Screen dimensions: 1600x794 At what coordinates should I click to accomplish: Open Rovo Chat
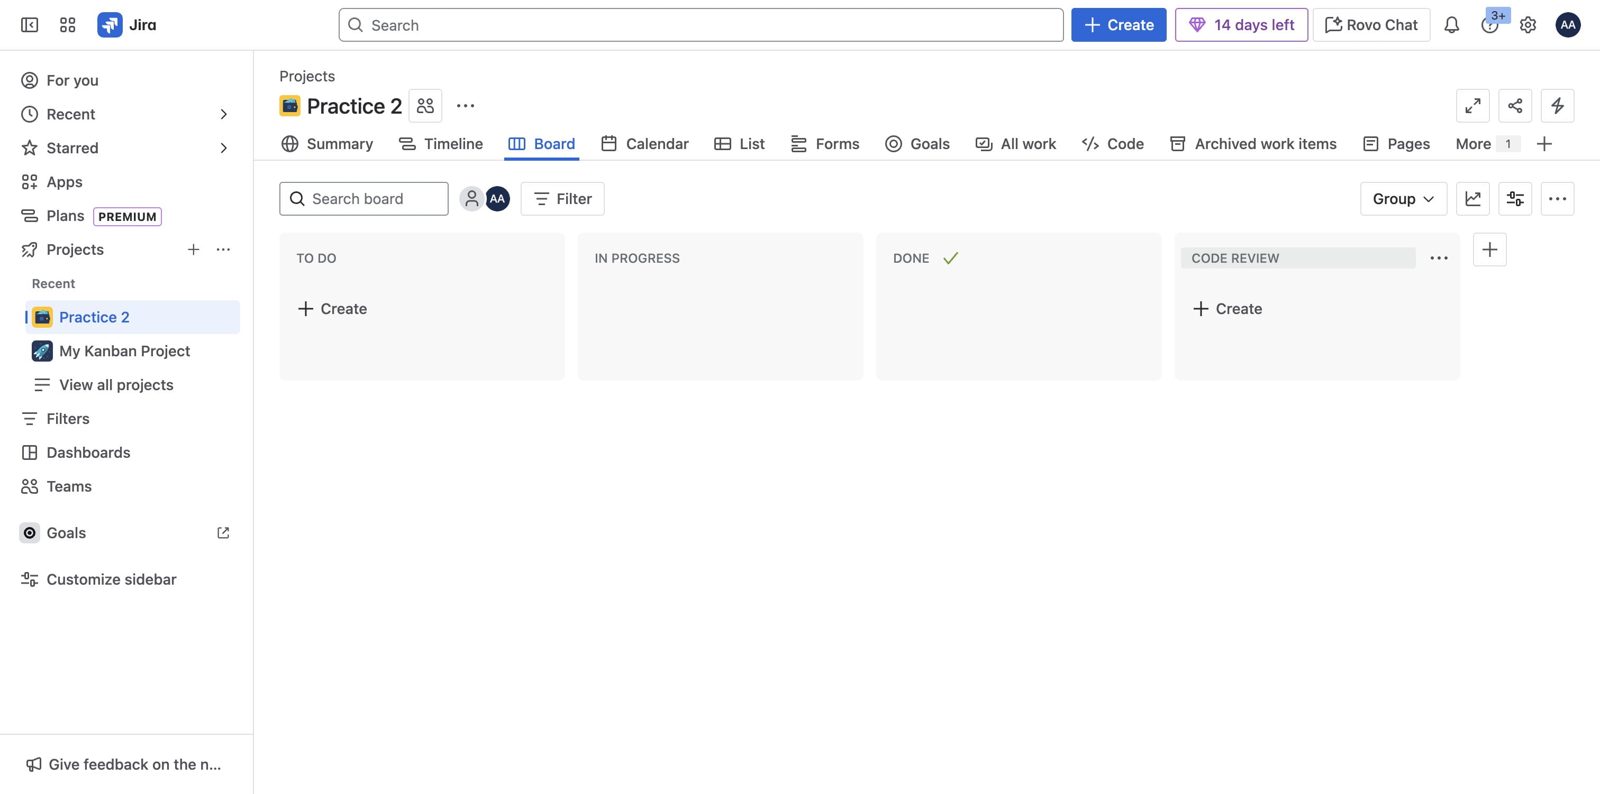click(x=1371, y=25)
